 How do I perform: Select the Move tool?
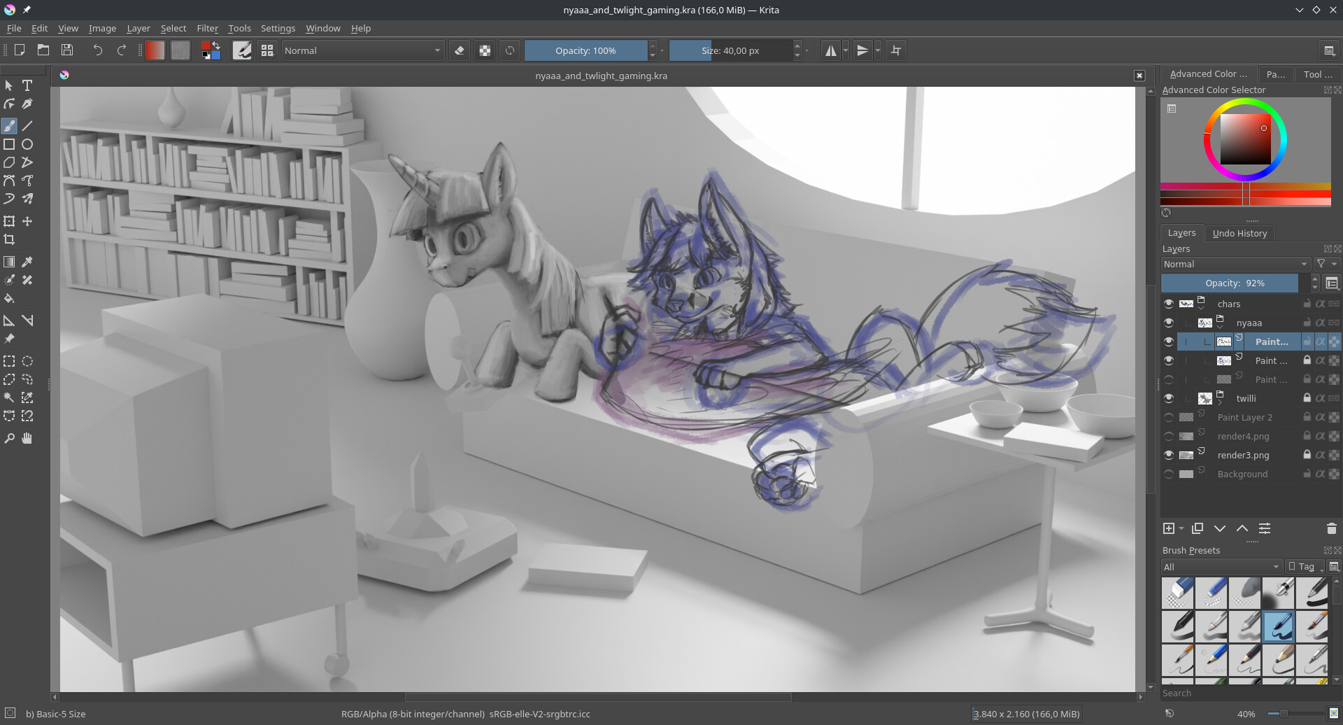click(27, 221)
